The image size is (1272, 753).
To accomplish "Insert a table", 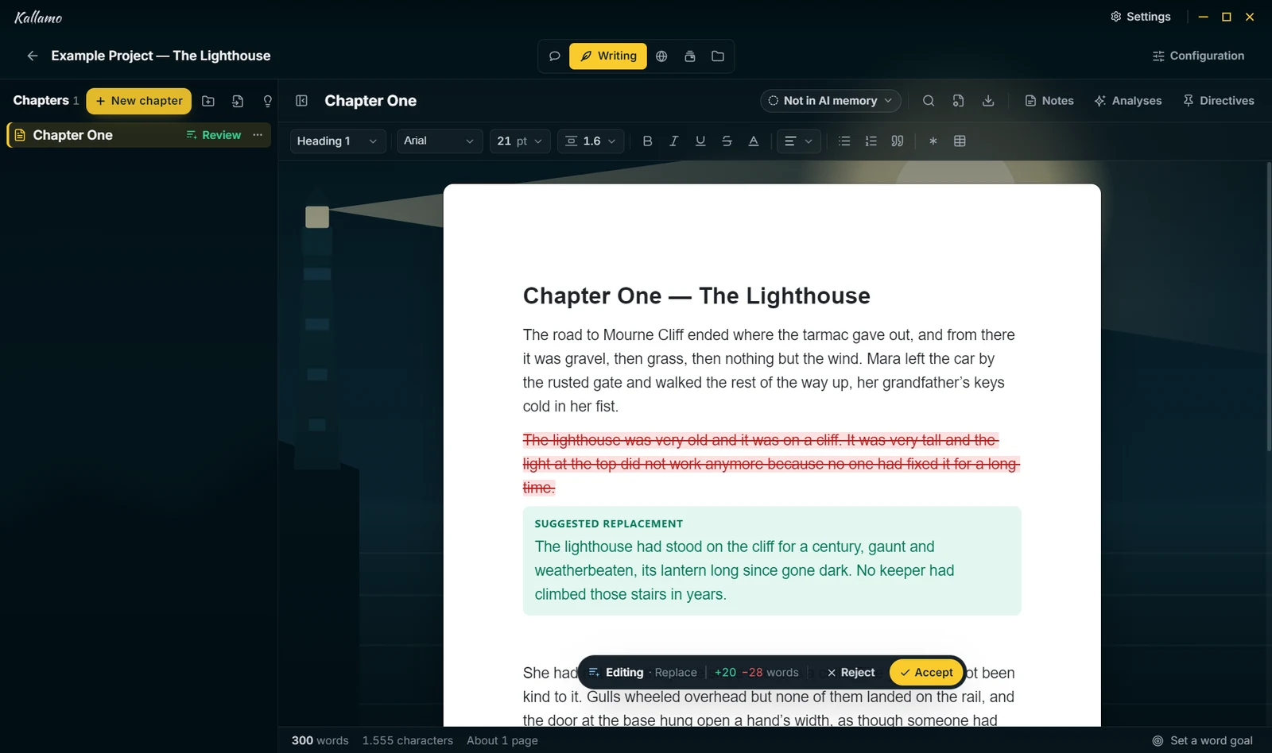I will pyautogui.click(x=960, y=141).
